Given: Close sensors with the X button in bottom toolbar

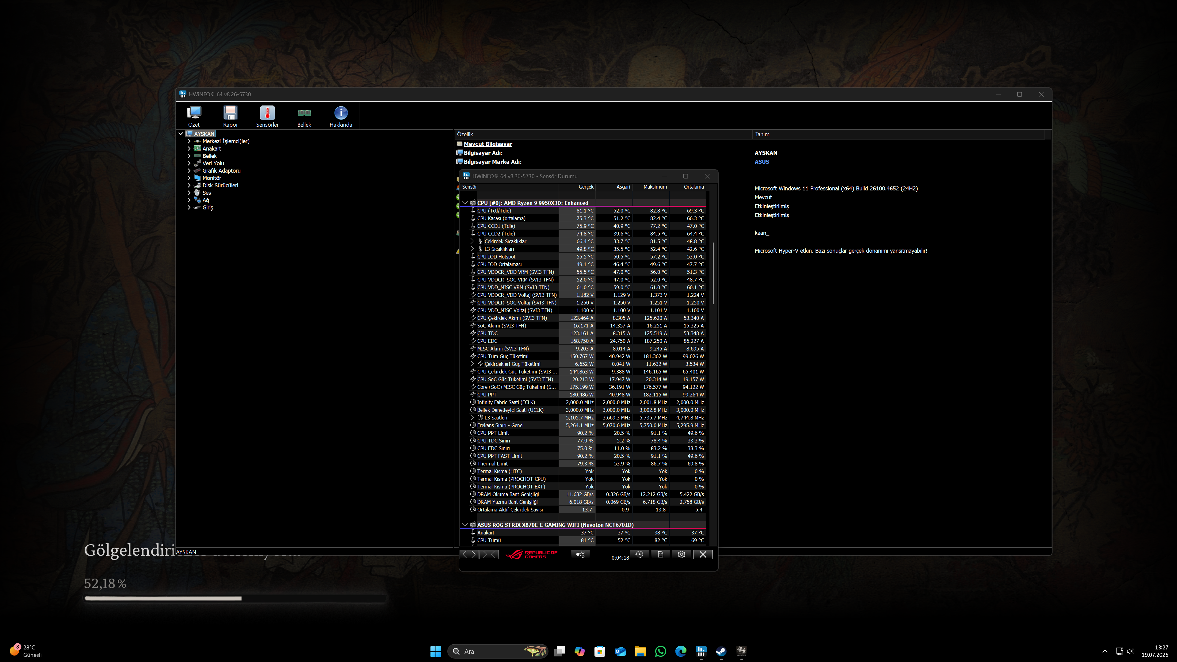Looking at the screenshot, I should (703, 554).
